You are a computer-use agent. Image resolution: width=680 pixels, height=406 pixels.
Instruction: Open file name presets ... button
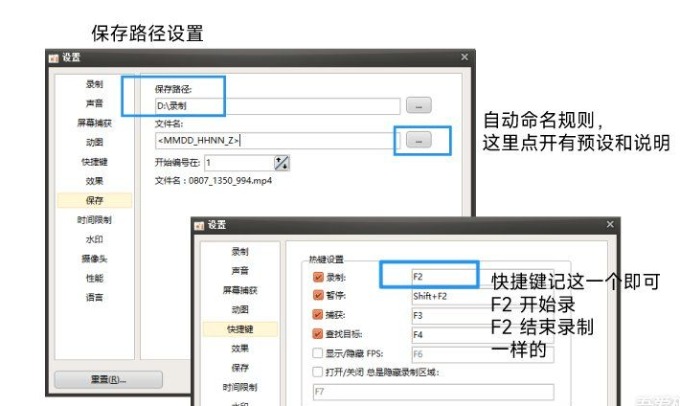419,140
